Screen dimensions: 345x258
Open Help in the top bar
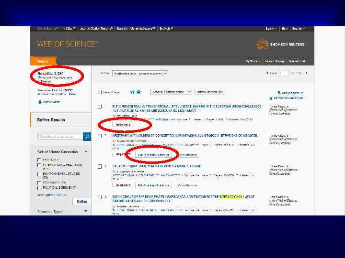(285, 29)
